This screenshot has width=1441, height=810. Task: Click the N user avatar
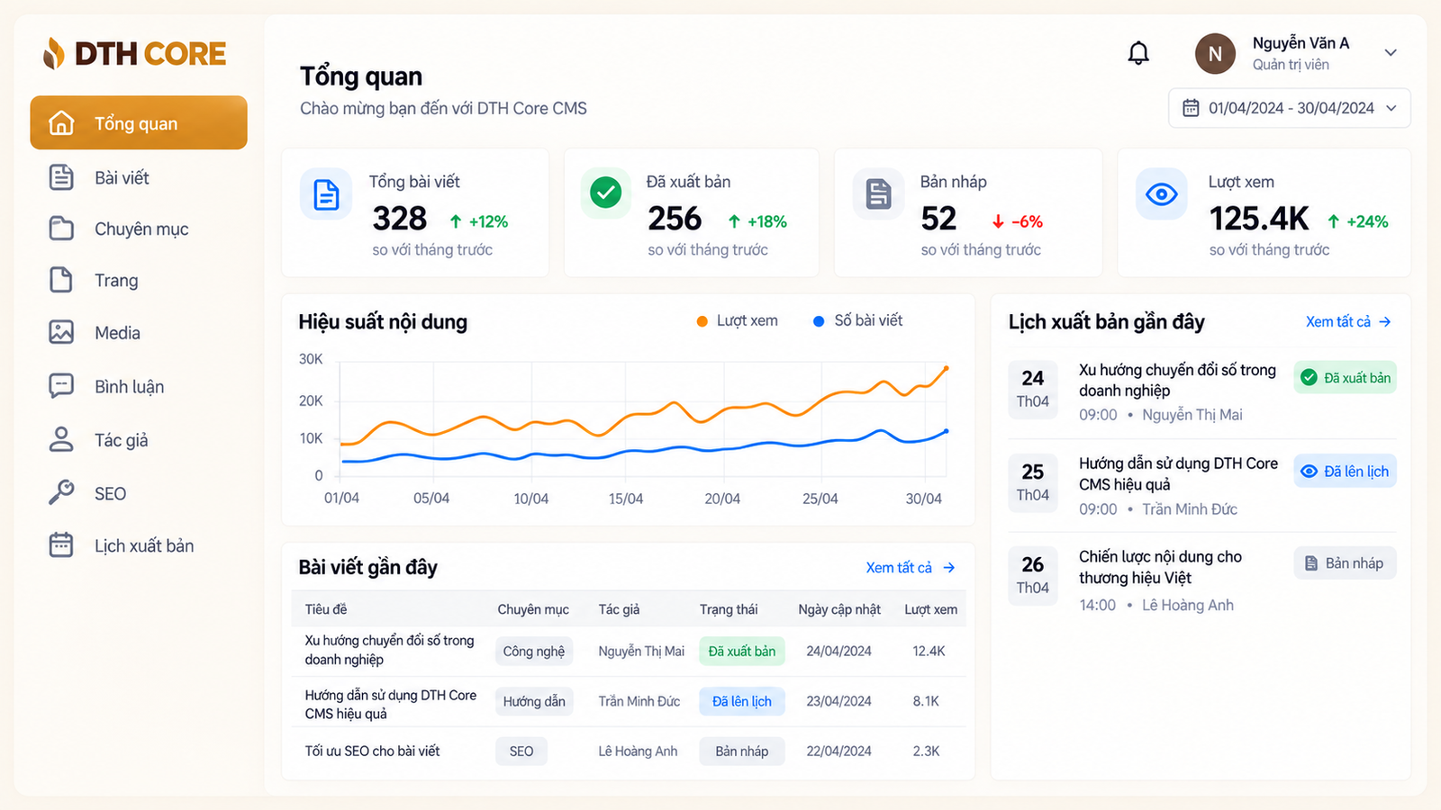click(1215, 54)
